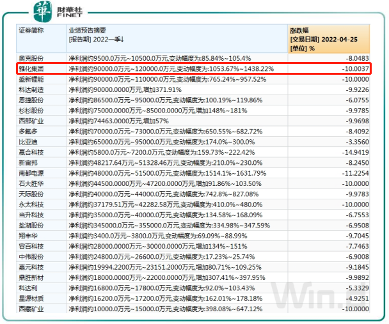This screenshot has height=324, width=389.
Task: Select the 盐湖股份 stock name
Action: [x=31, y=226]
